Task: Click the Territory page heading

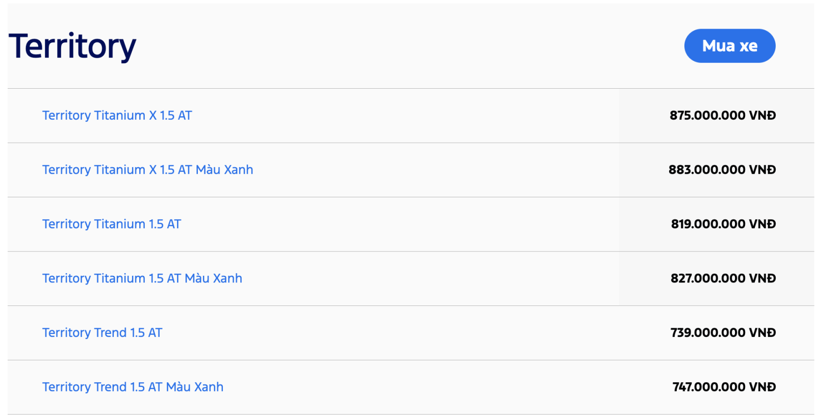Action: [72, 46]
